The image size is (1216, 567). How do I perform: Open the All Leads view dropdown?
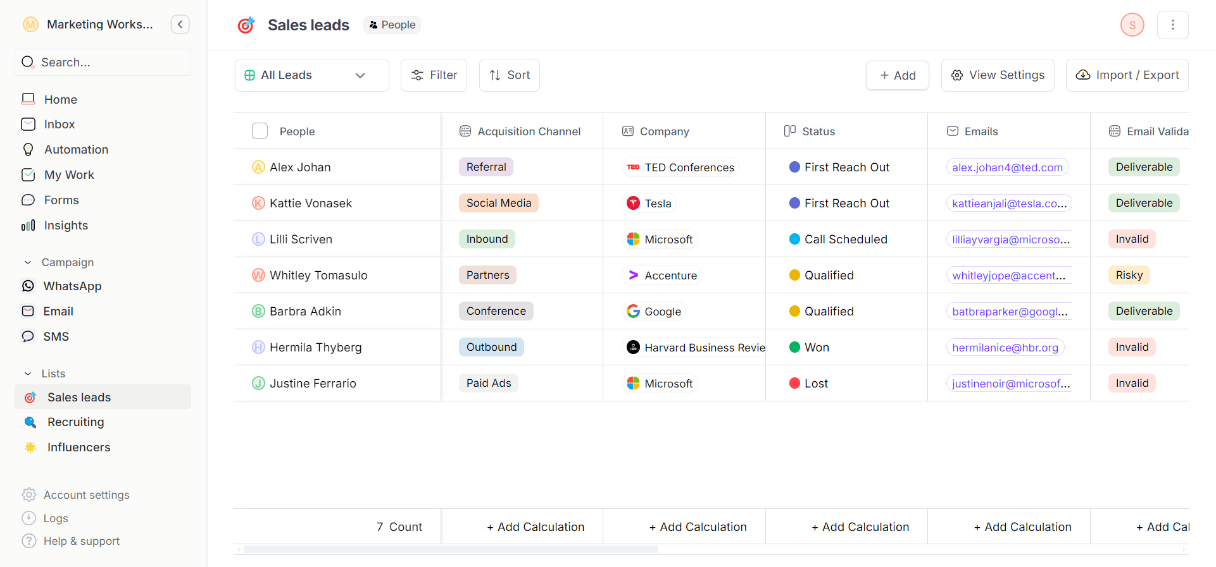(311, 75)
